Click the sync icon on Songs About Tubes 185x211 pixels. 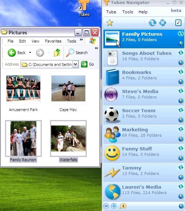point(181,53)
